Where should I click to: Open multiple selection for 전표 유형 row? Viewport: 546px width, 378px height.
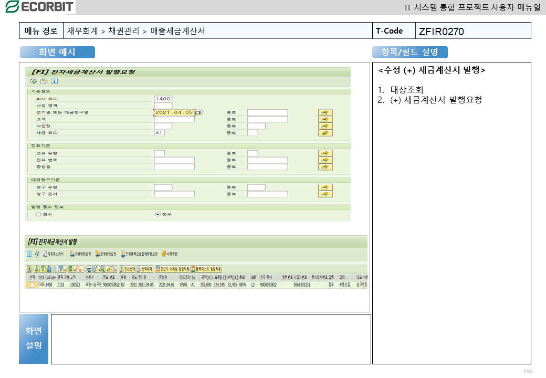(x=325, y=153)
